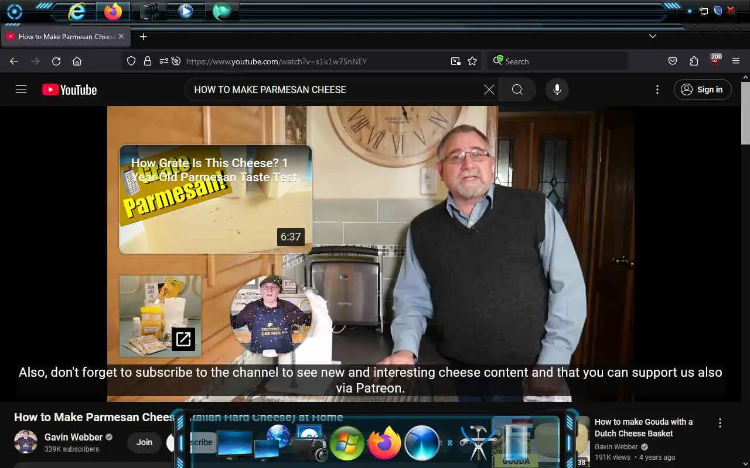
Task: Open the Firefox application menu
Action: 736,61
